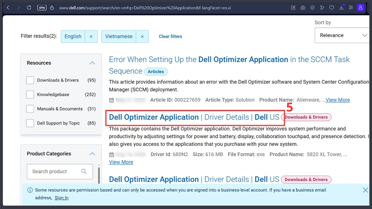The width and height of the screenshot is (372, 209).
Task: Click Clear filters link
Action: click(x=170, y=36)
